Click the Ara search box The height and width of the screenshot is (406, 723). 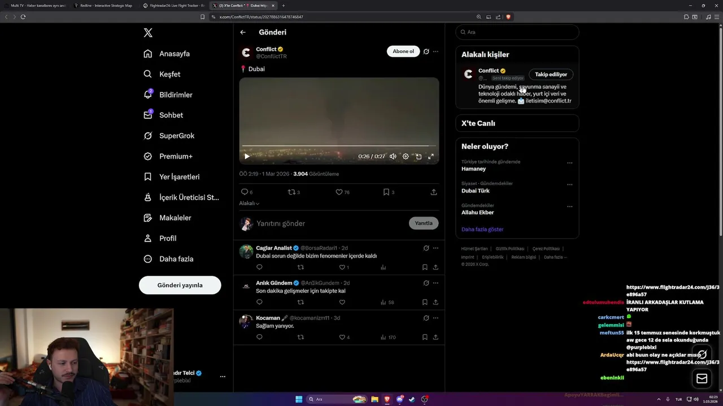coord(517,32)
